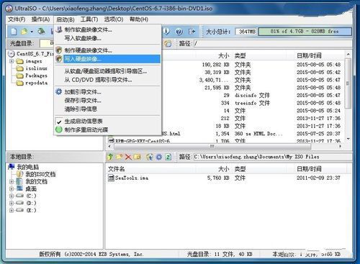Open the 工具(T) menu
Screen dimensions: 360x264
coord(89,19)
